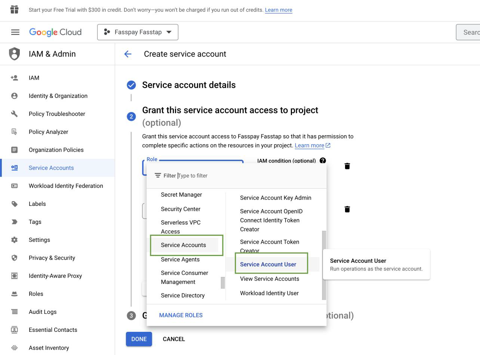The width and height of the screenshot is (480, 355).
Task: Click the Settings gear icon in sidebar
Action: pyautogui.click(x=14, y=240)
